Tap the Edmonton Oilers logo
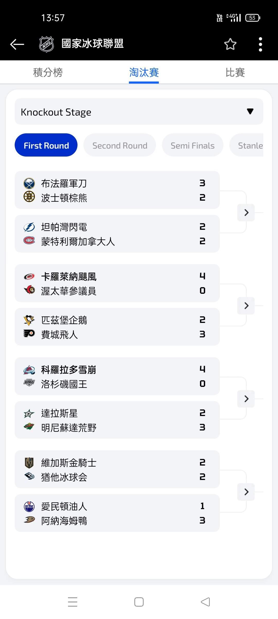The height and width of the screenshot is (619, 278). point(29,506)
